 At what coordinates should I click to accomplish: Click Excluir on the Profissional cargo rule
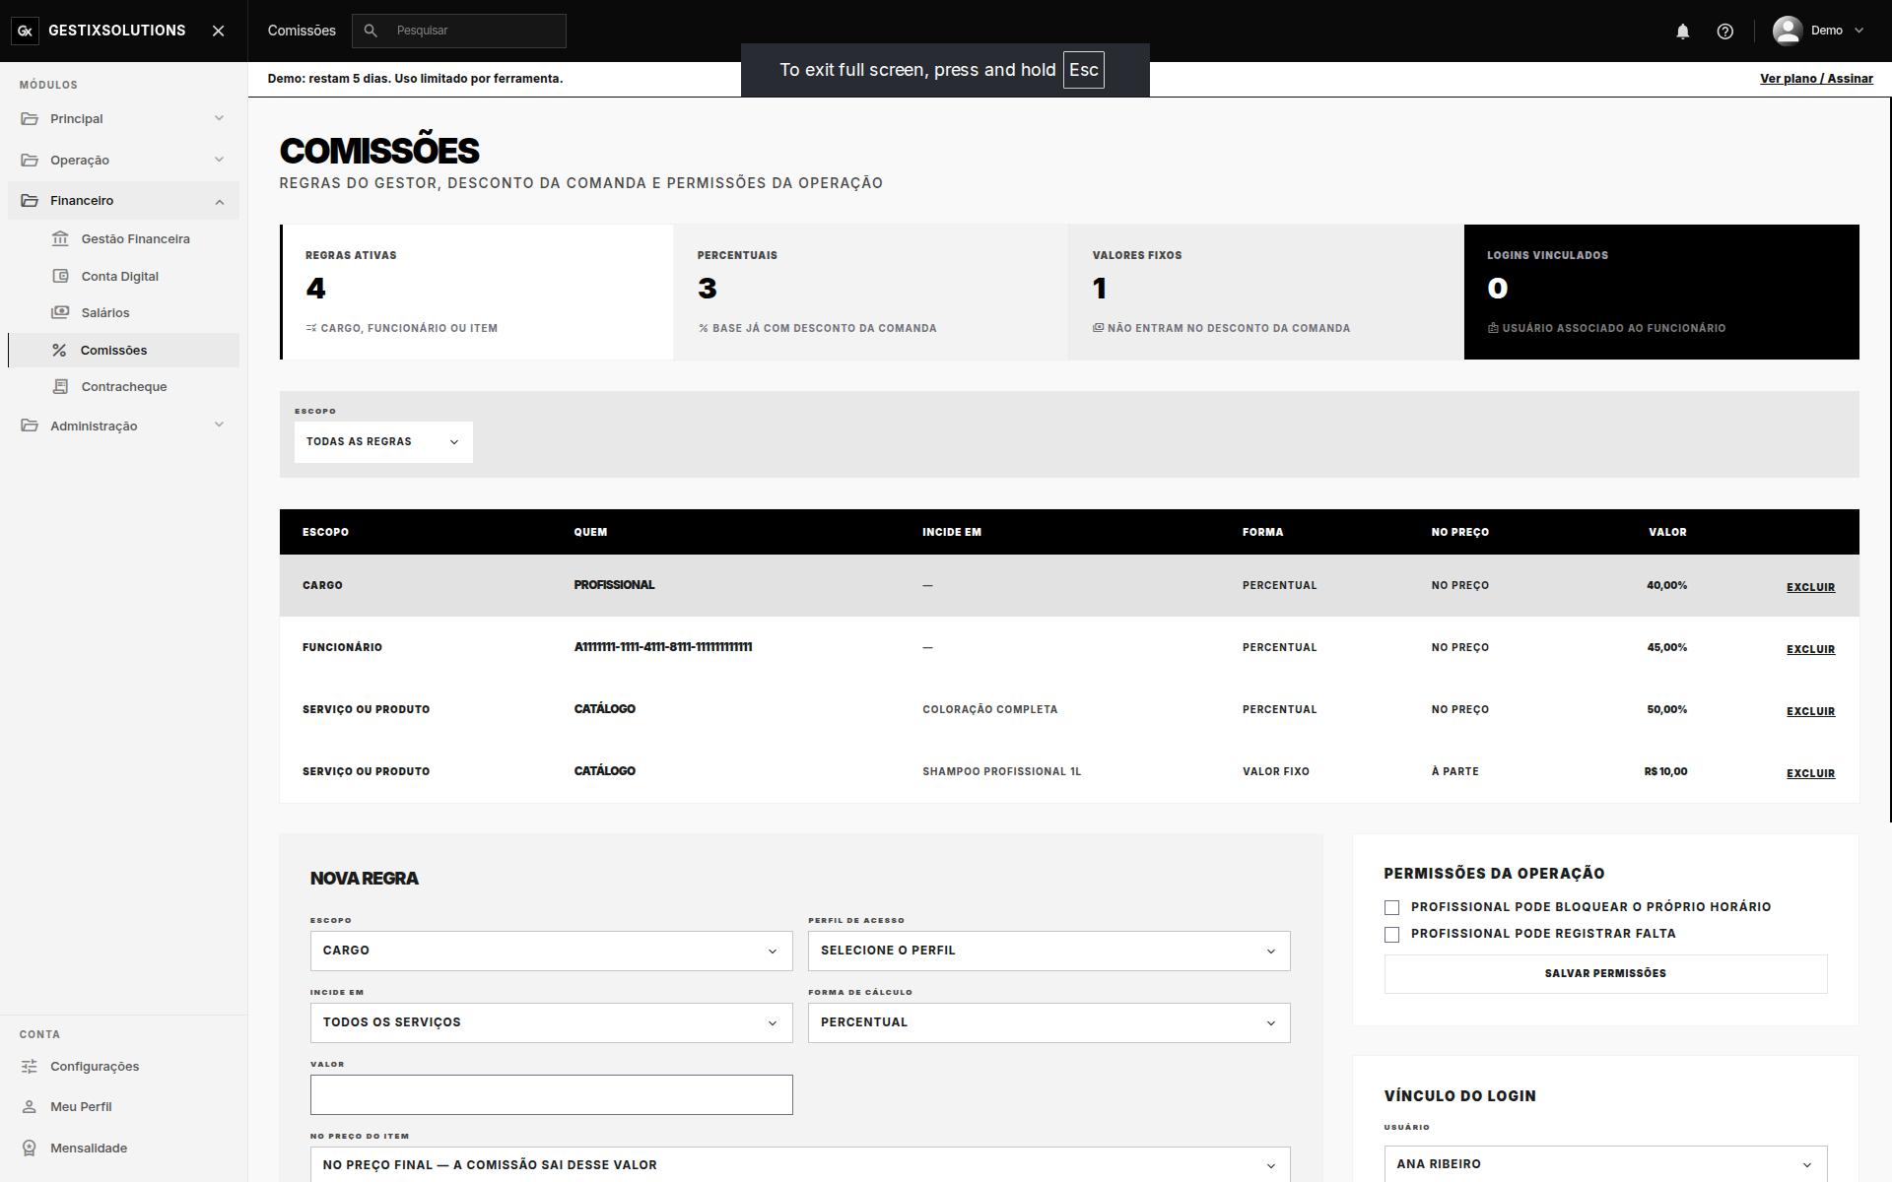coord(1810,587)
